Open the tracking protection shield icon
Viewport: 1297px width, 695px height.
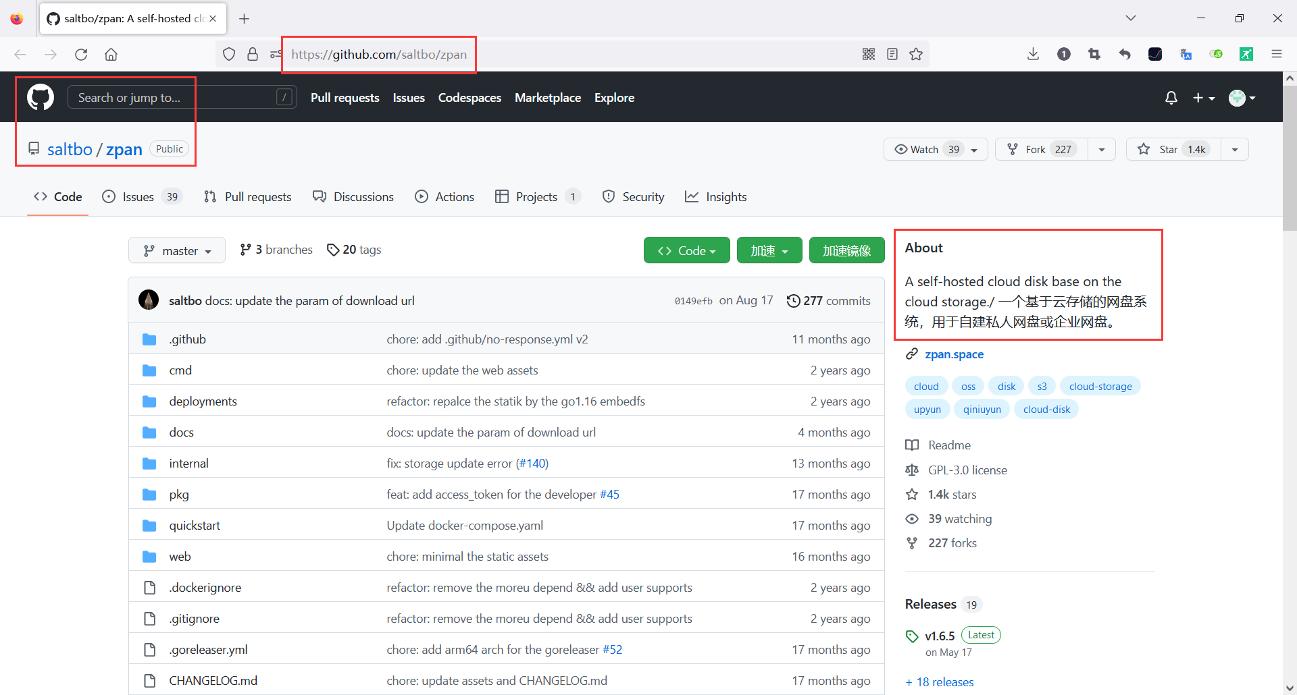click(x=229, y=55)
